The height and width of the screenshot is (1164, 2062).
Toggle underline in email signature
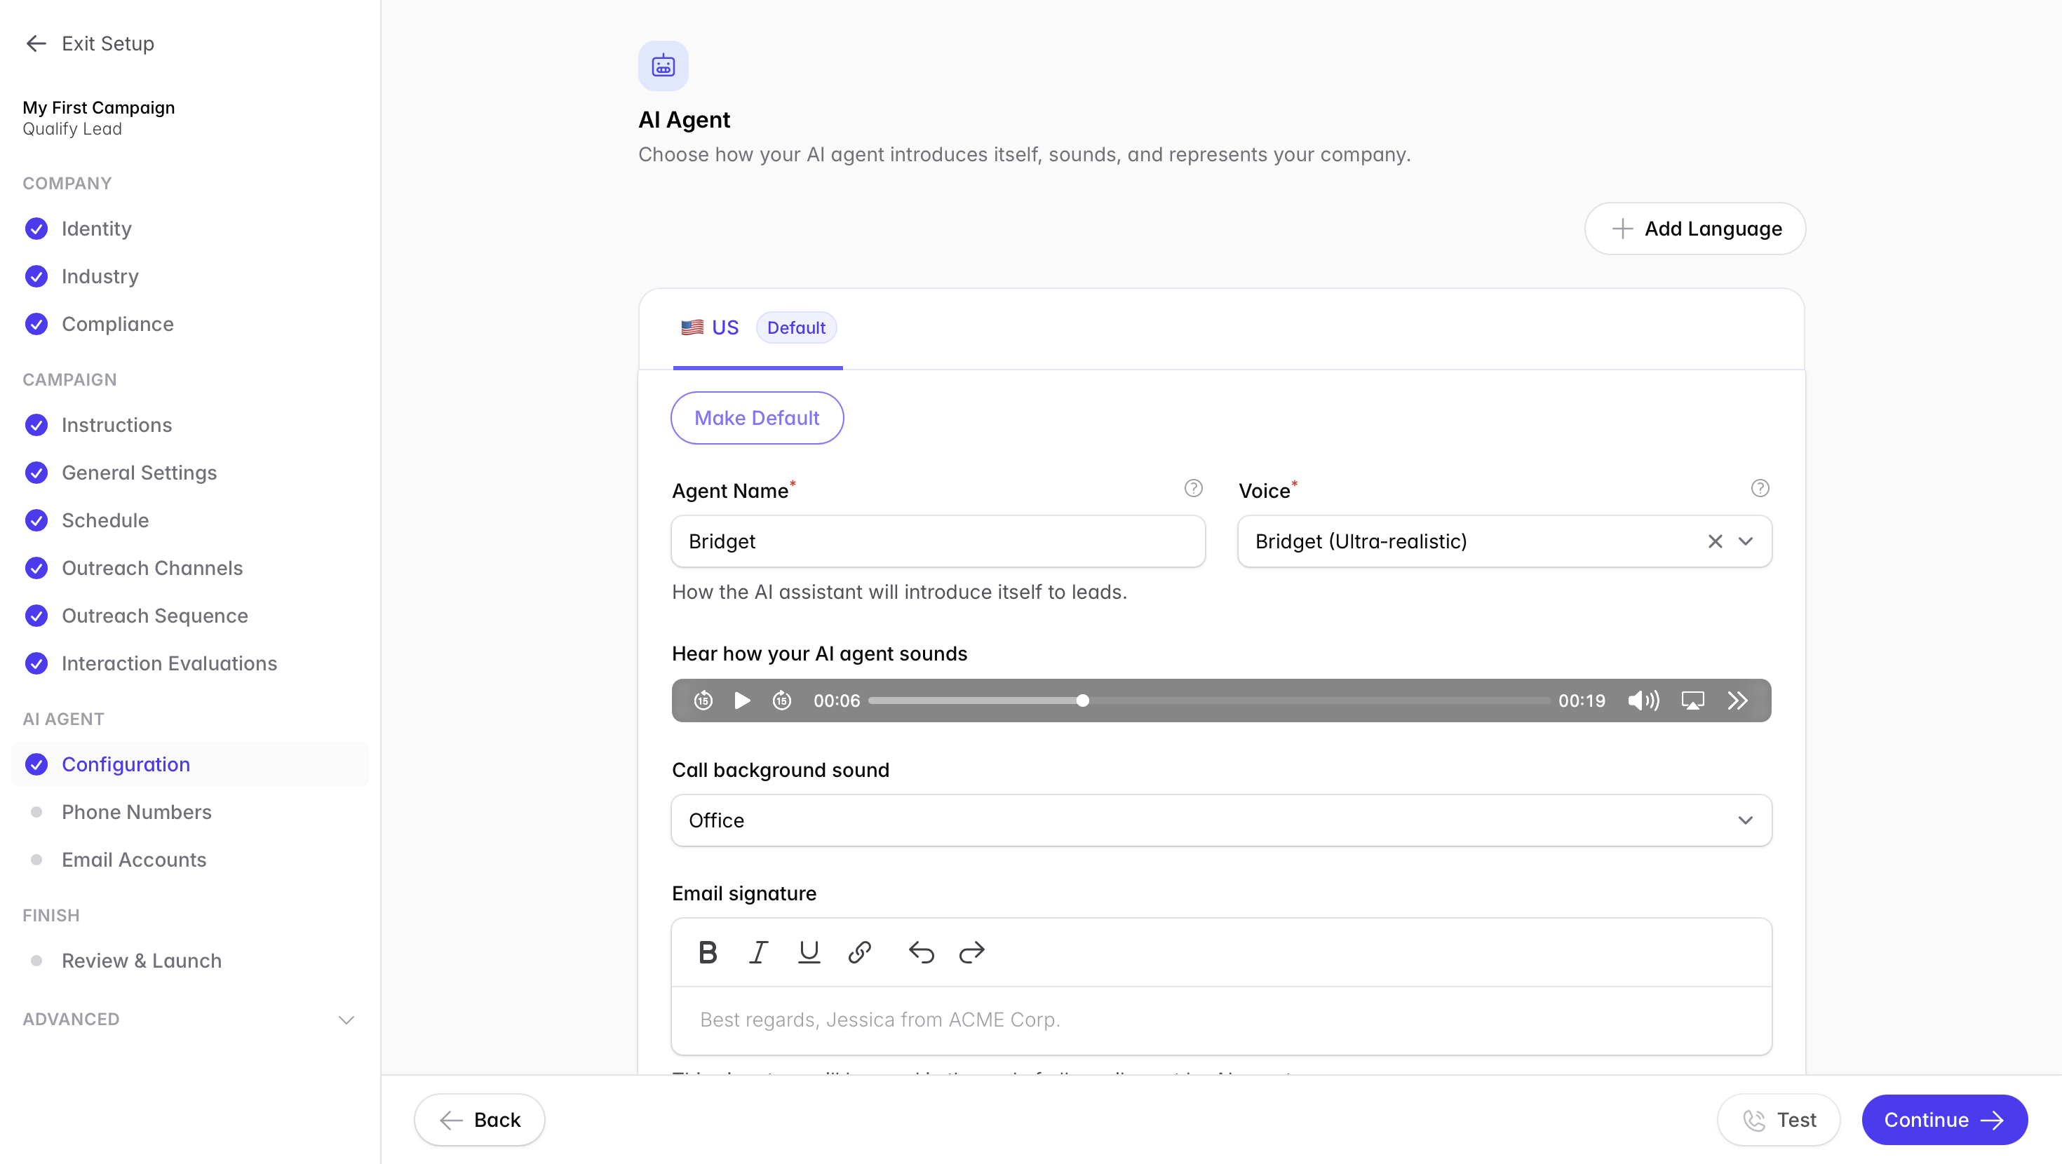click(x=809, y=952)
